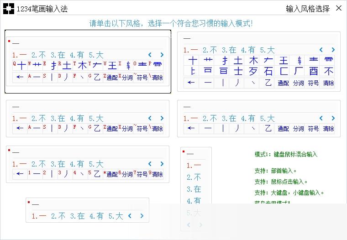Click the O-labeled radical key

tap(140, 65)
